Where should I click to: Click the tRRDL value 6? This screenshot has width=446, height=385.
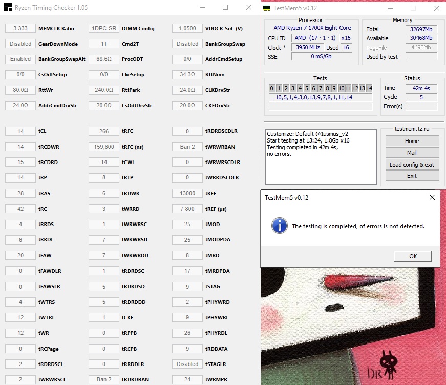pyautogui.click(x=20, y=240)
